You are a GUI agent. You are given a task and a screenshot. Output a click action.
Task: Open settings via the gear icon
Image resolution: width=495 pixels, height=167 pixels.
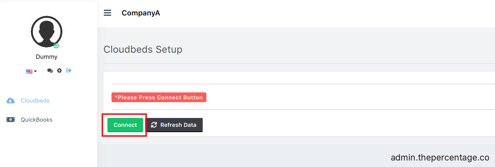pyautogui.click(x=60, y=71)
